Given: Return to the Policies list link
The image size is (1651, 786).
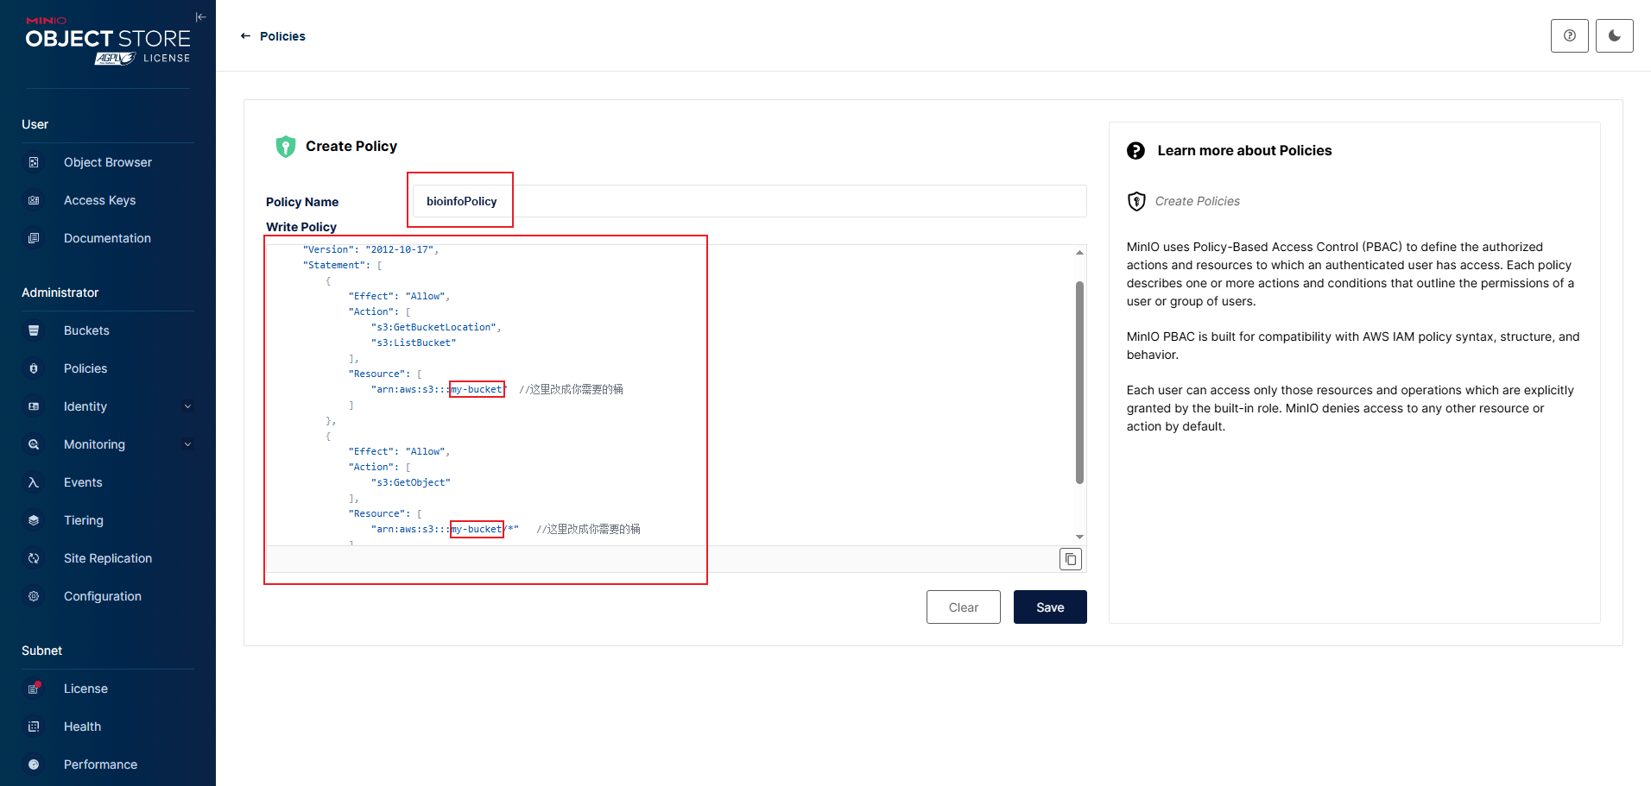Looking at the screenshot, I should point(282,36).
